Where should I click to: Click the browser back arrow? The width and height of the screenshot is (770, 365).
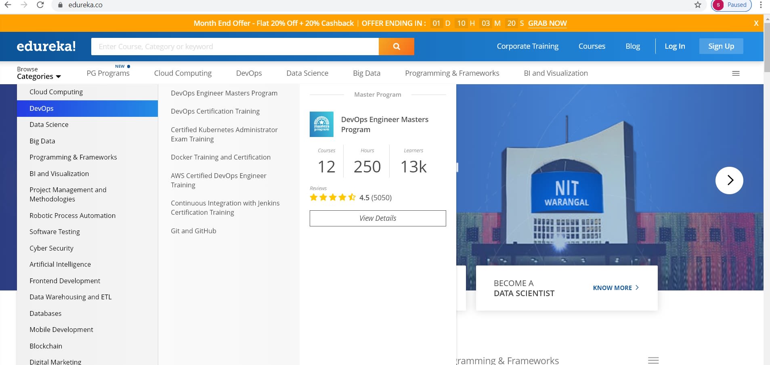[x=8, y=5]
